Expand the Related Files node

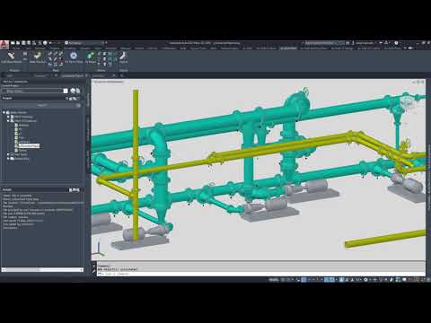[x=8, y=159]
